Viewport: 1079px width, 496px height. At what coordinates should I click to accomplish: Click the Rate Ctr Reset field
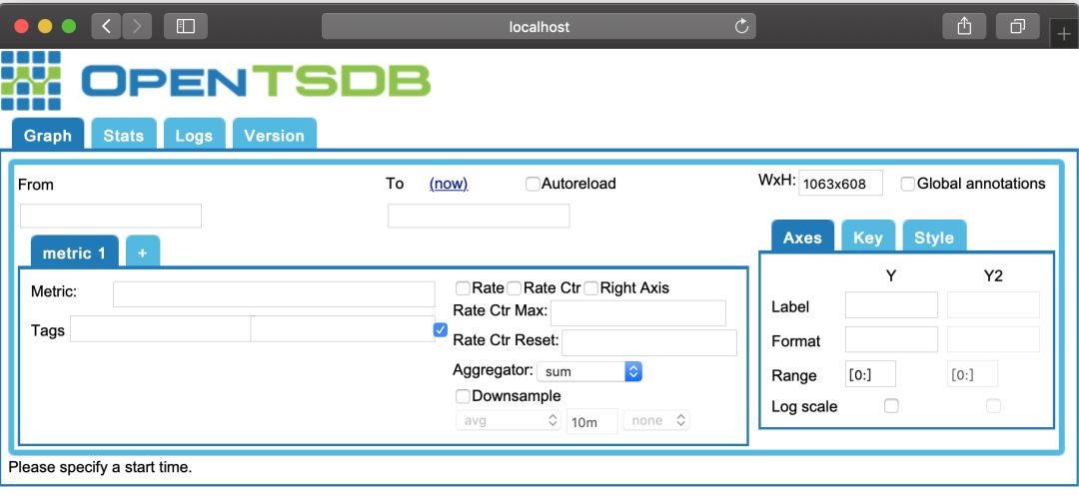(x=649, y=342)
